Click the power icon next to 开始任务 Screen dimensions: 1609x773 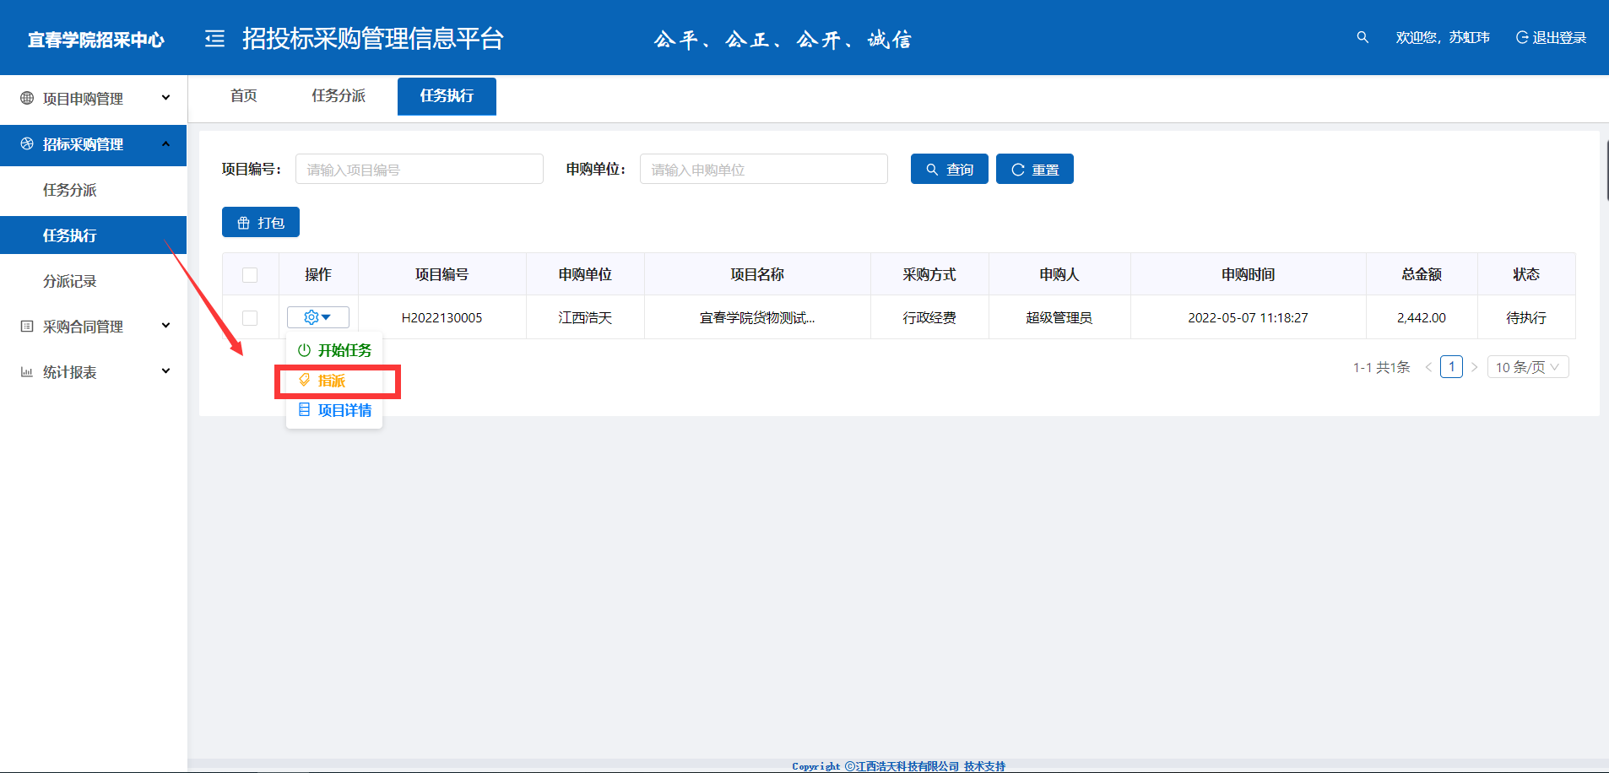point(304,350)
